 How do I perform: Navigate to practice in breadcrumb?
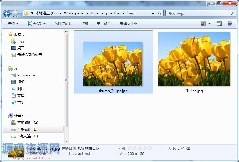[113, 13]
